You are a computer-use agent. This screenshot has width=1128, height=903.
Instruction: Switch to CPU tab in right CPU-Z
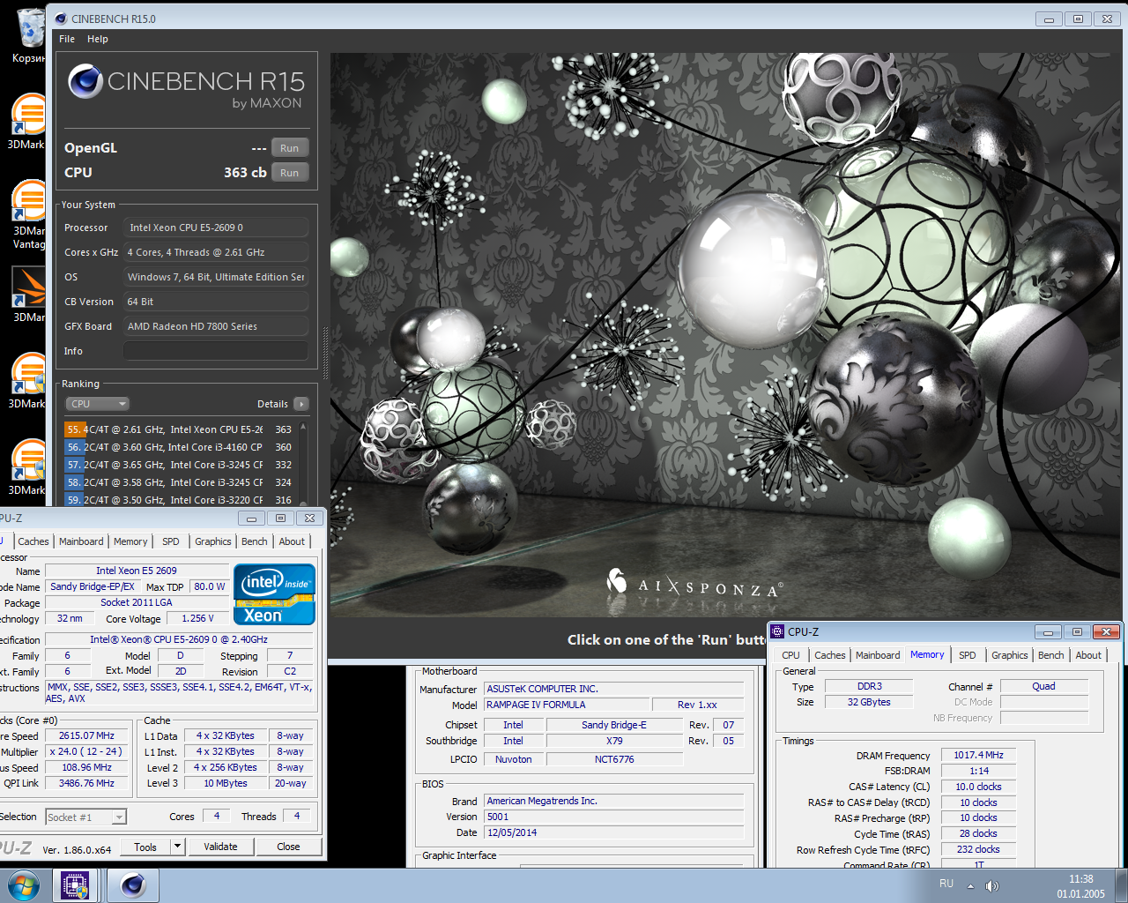(790, 655)
